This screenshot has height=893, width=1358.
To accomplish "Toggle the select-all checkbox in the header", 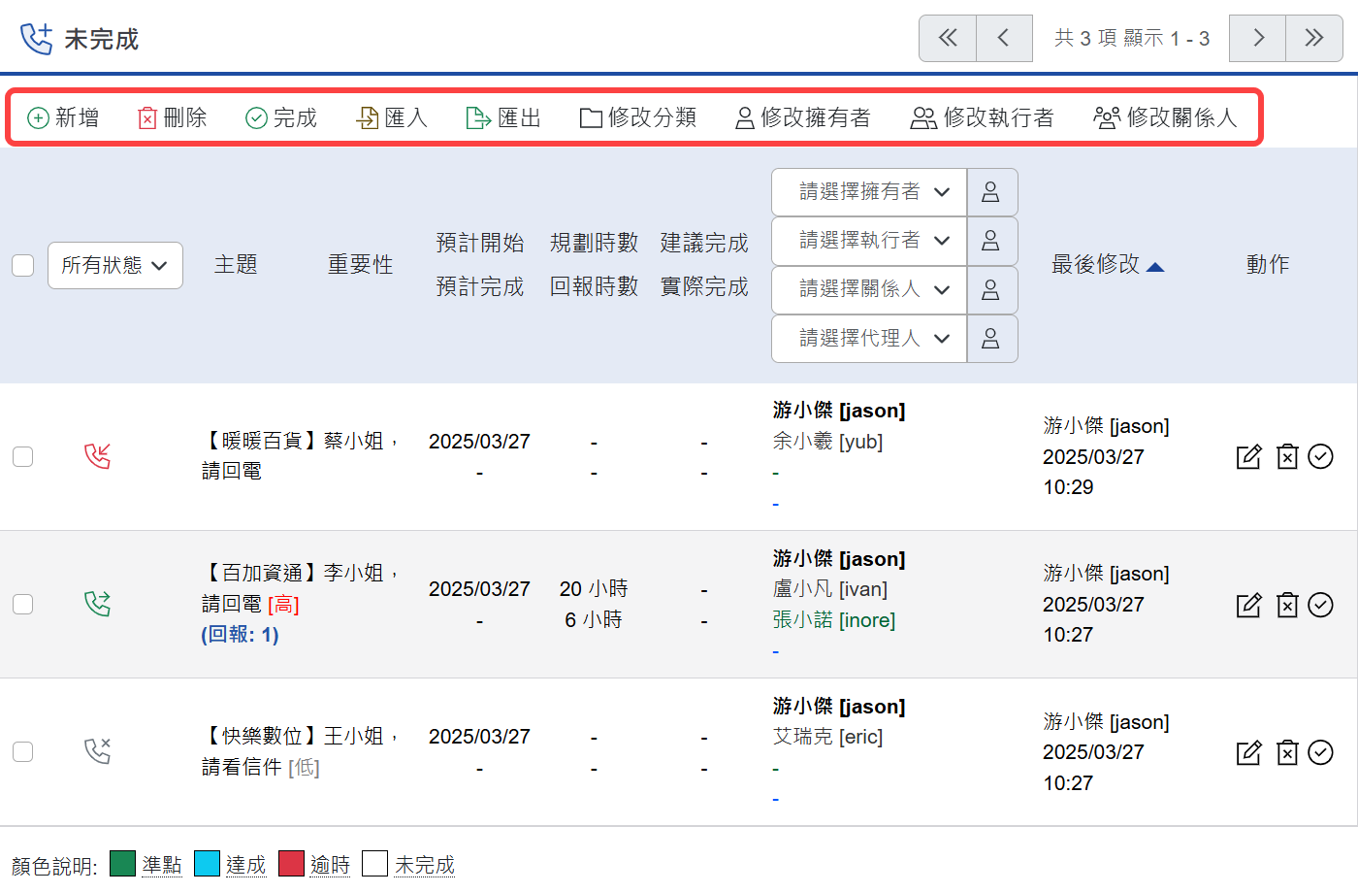I will 23,265.
